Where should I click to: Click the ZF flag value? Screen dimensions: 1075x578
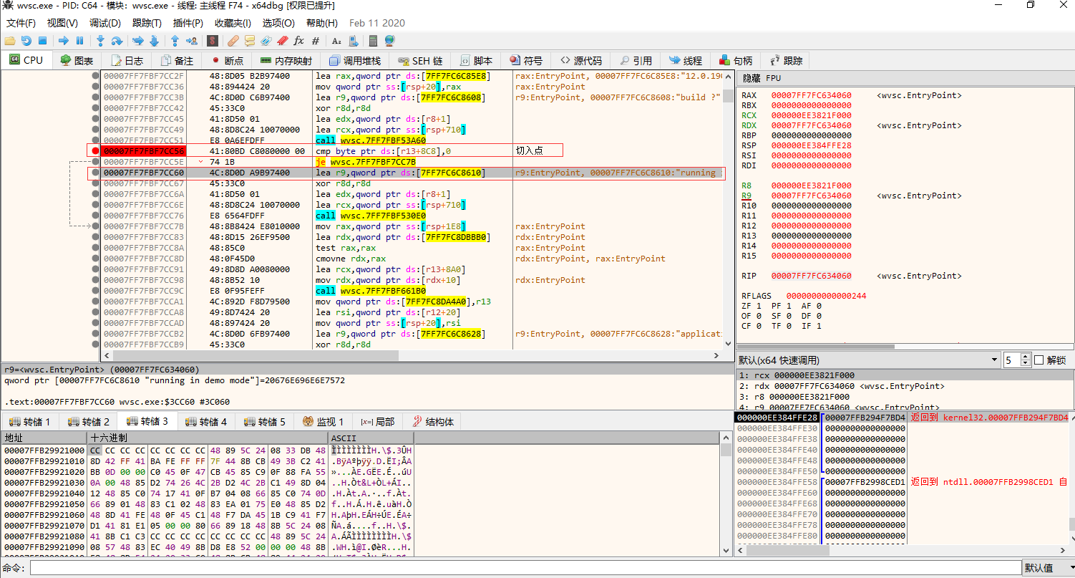click(x=759, y=306)
